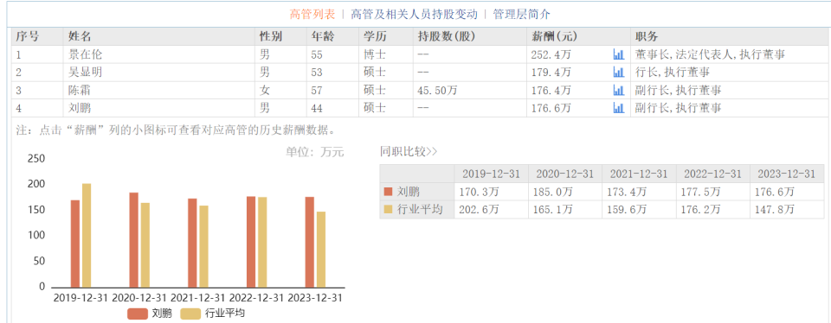Viewport: 831px width, 323px height.
Task: Open the 同职比较>> link
Action: click(x=409, y=152)
